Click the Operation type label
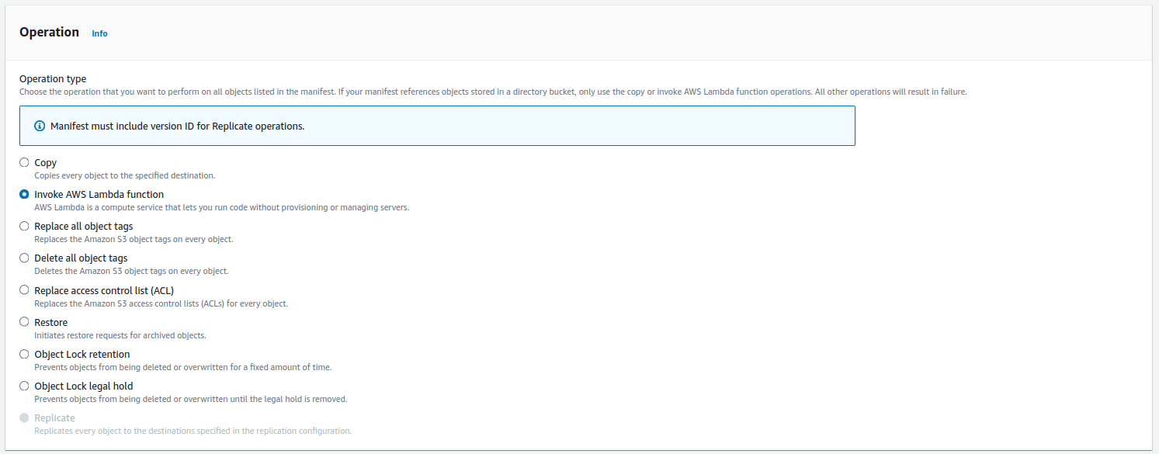The width and height of the screenshot is (1159, 454). click(53, 78)
